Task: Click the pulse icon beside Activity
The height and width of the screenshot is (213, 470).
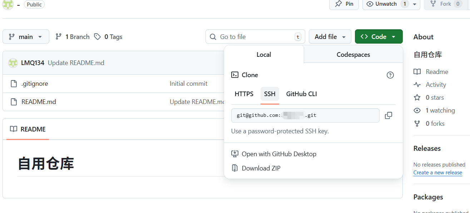Action: [417, 85]
